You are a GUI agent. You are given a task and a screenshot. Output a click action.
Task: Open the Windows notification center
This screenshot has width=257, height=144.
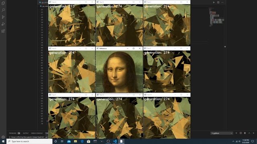pos(253,141)
